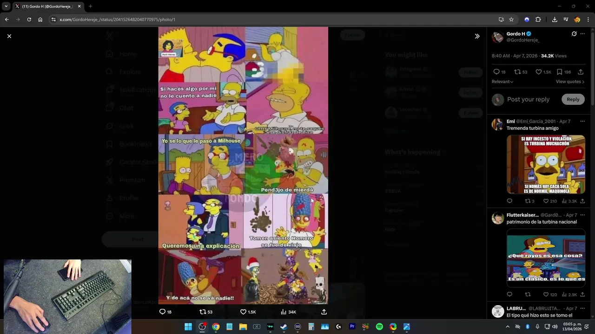This screenshot has width=595, height=334.
Task: Repost Eml's comment showing 3
Action: (528, 201)
